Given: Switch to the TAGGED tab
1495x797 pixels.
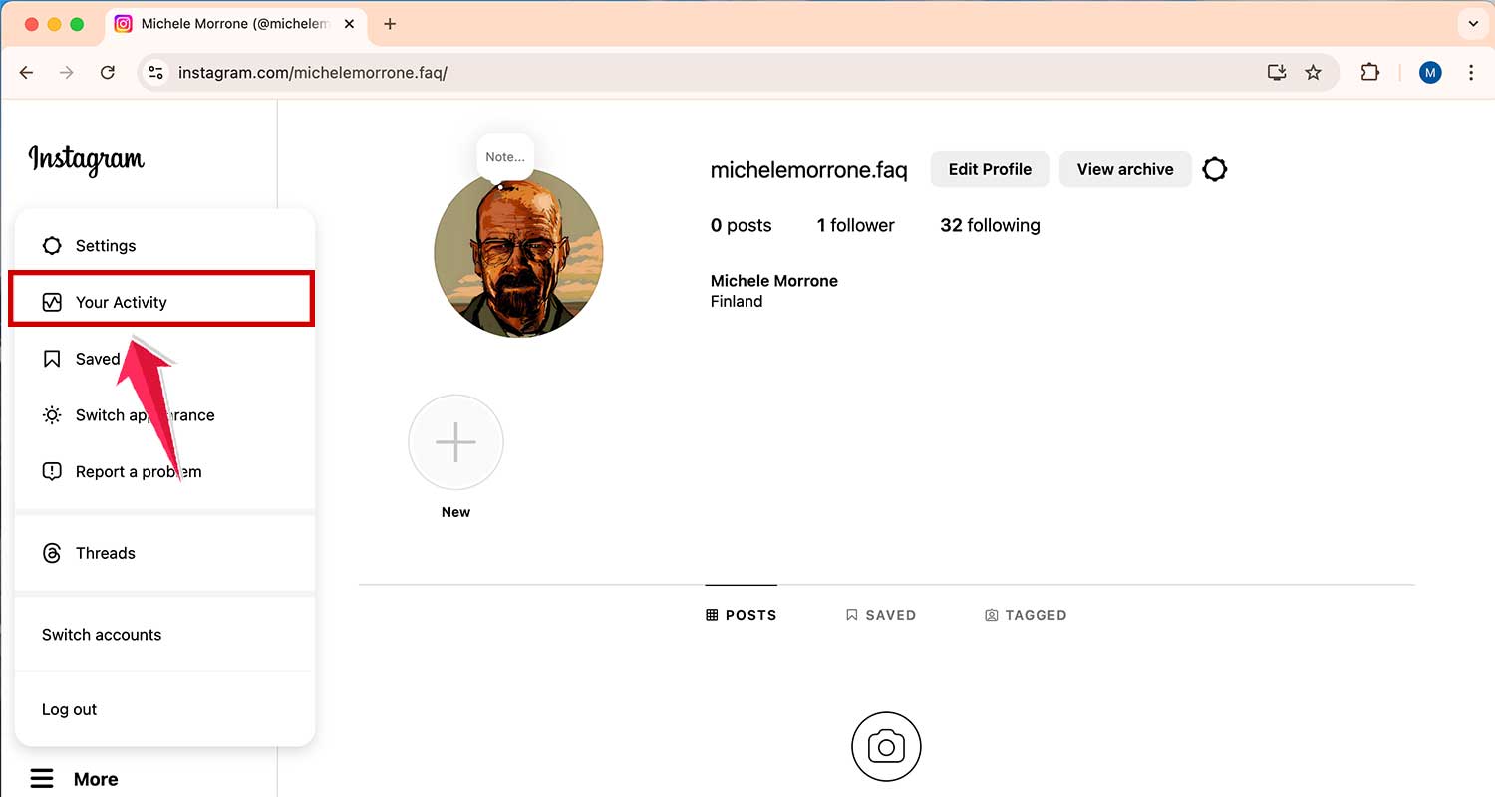Looking at the screenshot, I should 1026,615.
